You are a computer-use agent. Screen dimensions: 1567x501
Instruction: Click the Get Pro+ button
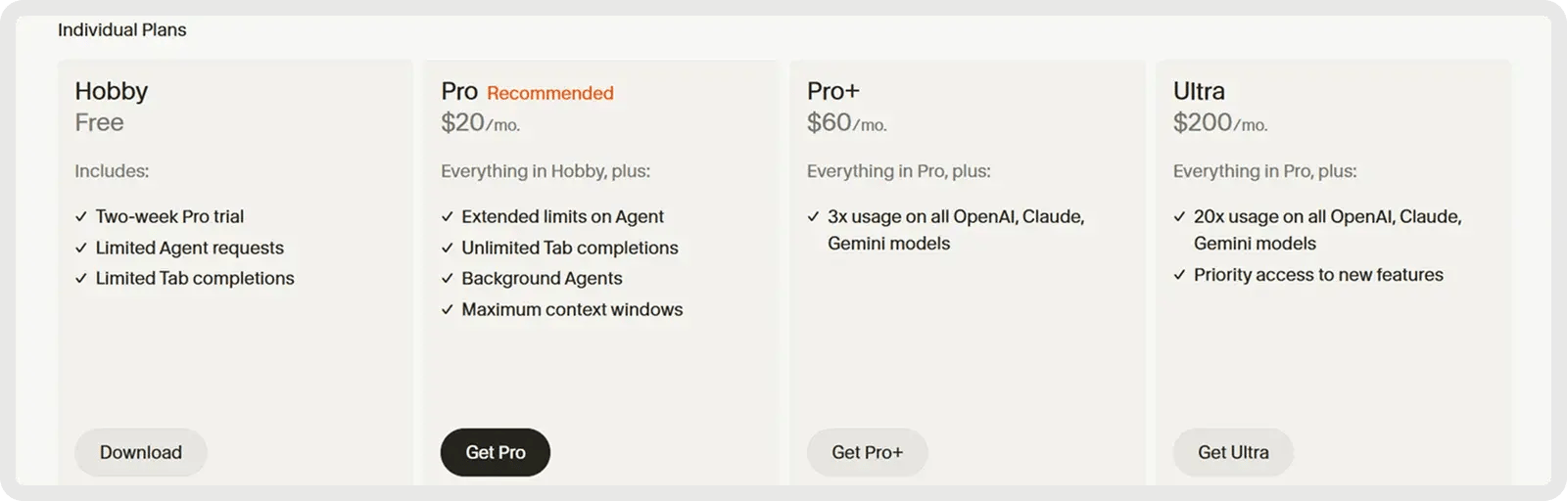click(x=867, y=452)
